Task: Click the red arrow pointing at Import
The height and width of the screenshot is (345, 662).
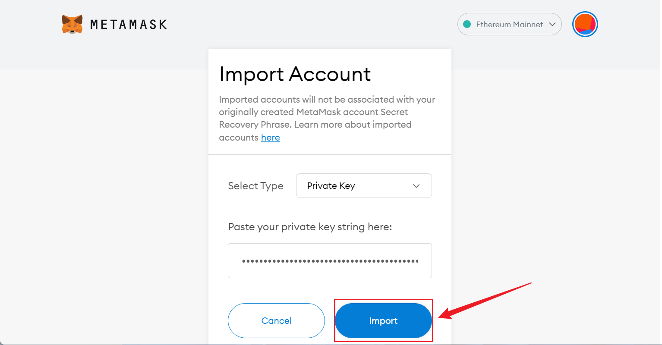Action: click(x=485, y=301)
